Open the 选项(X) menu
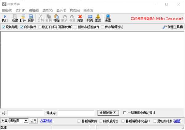The width and height of the screenshot is (185, 130). tap(47, 10)
